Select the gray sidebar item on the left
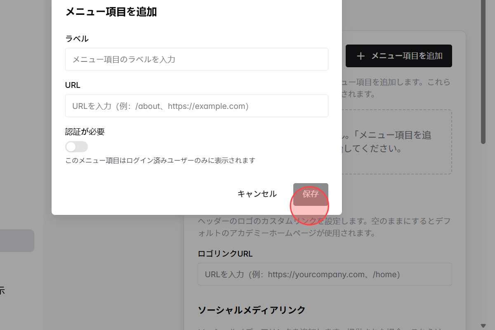This screenshot has height=330, width=495. coord(16,240)
